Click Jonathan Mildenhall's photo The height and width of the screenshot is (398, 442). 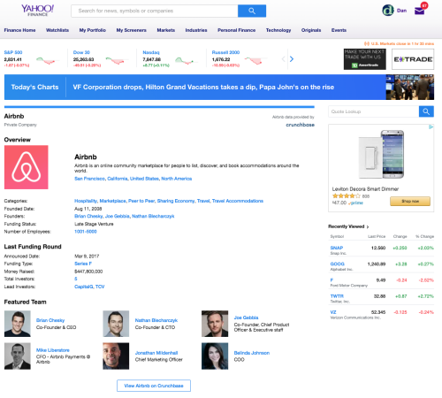pos(116,356)
